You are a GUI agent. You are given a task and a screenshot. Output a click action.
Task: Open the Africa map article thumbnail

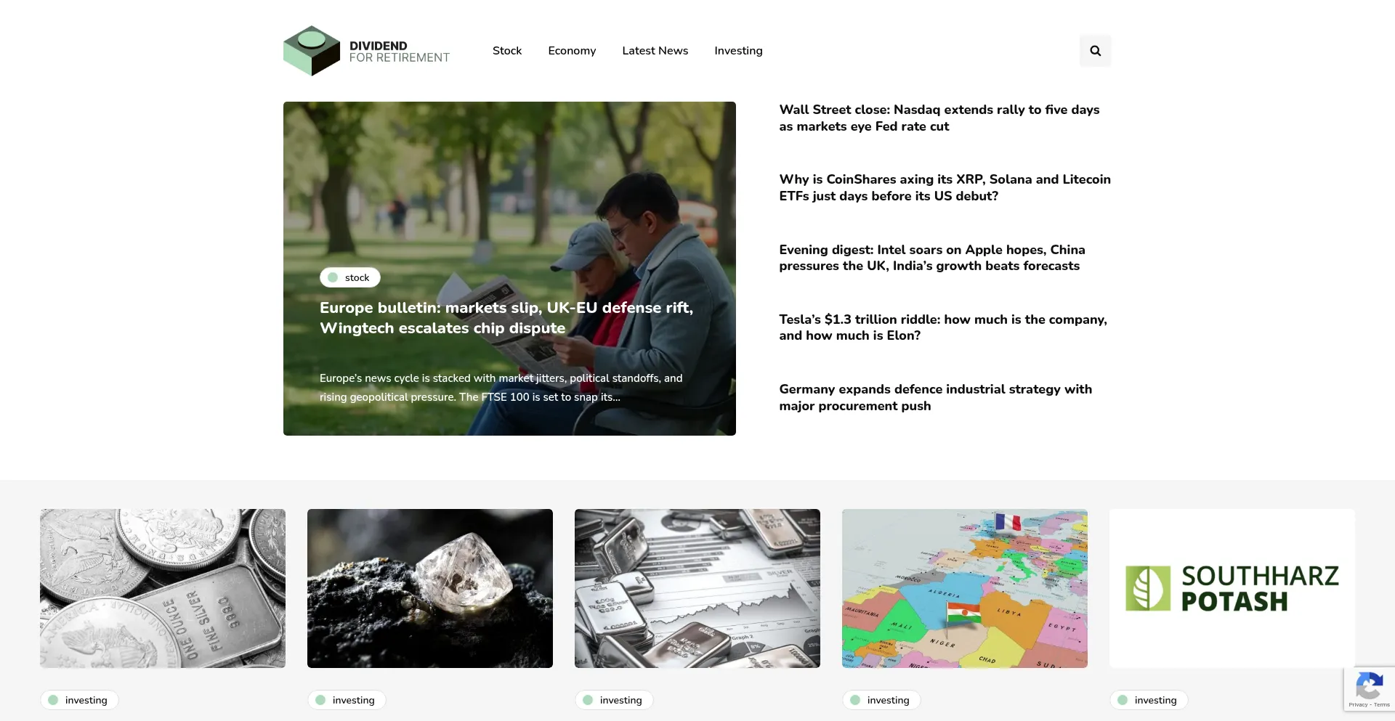tap(964, 588)
